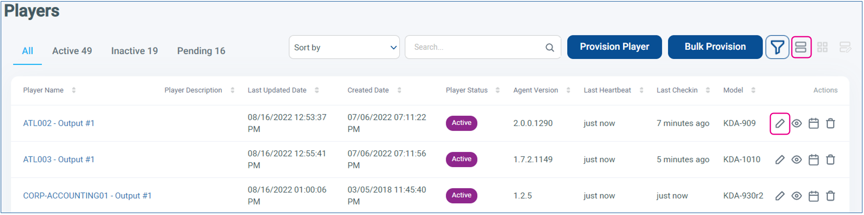View ATL002 - Output #1 with eye icon
Image resolution: width=864 pixels, height=215 pixels.
pos(796,124)
